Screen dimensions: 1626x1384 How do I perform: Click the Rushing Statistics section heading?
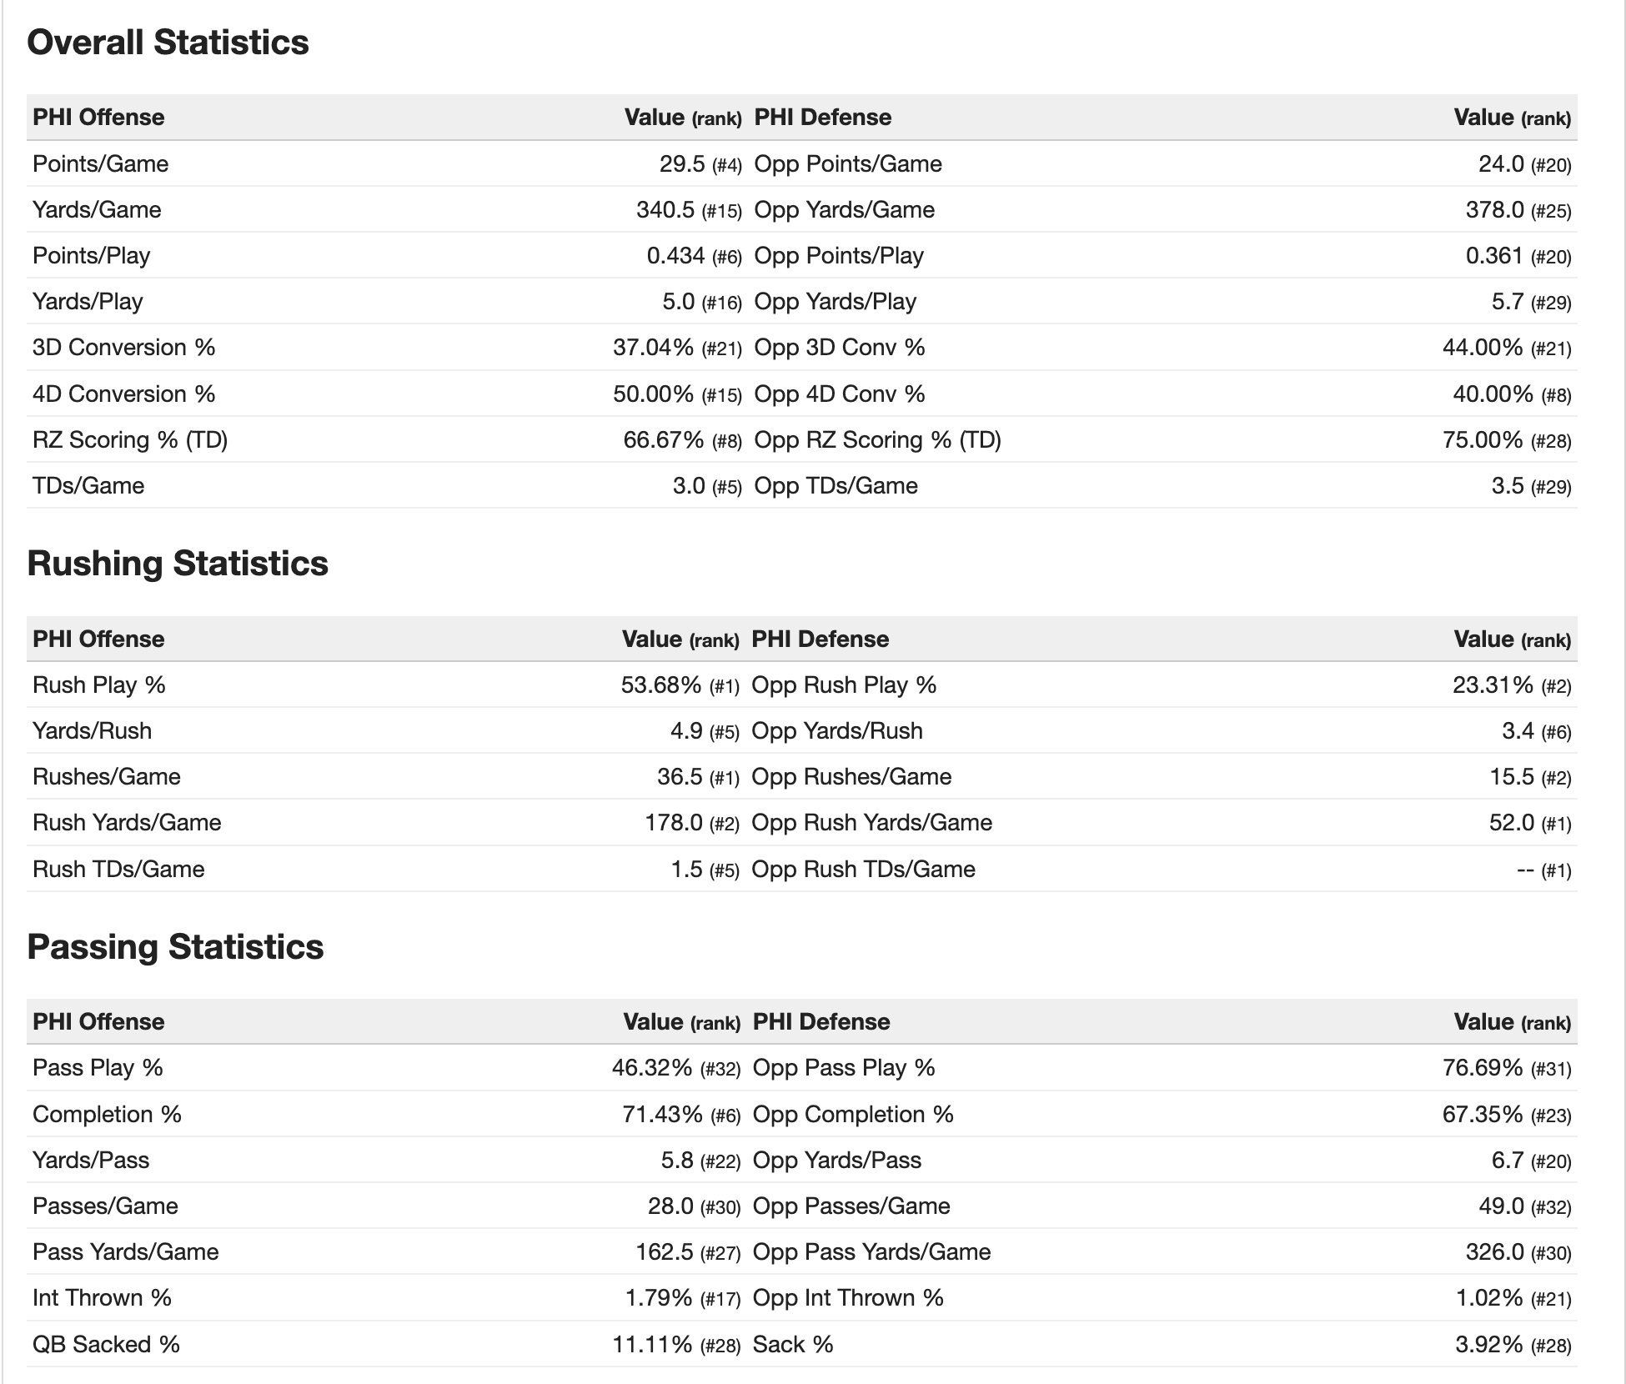tap(178, 564)
